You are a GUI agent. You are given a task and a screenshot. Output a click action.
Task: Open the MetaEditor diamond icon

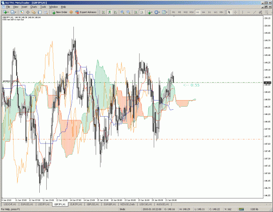(71, 12)
